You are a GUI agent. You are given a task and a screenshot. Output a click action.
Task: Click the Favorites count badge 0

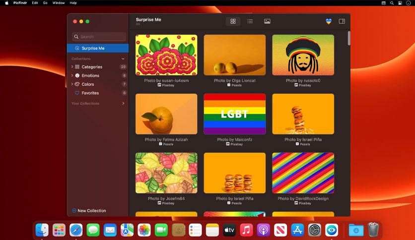click(124, 93)
